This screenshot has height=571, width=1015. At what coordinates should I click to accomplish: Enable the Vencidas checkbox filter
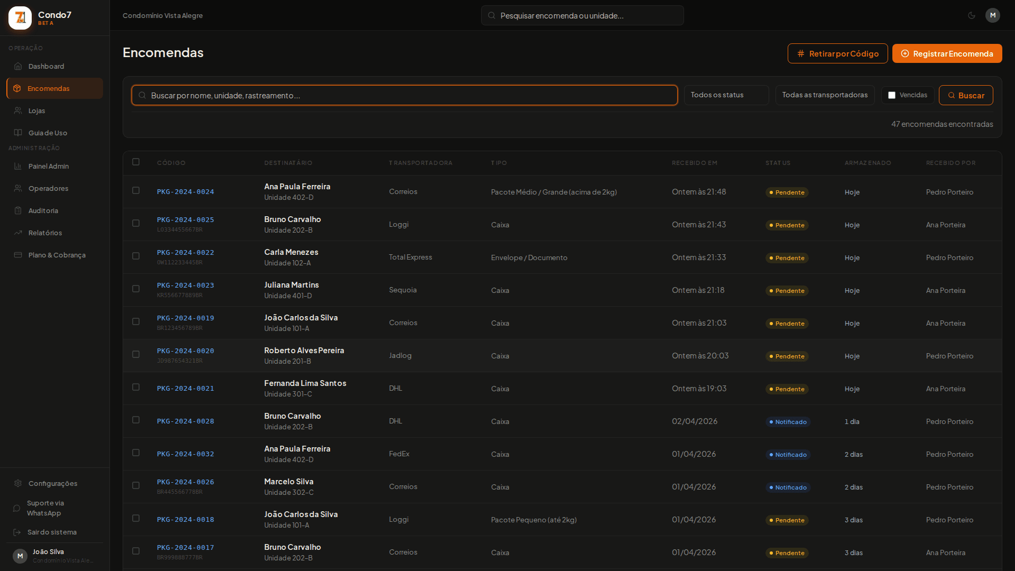tap(892, 95)
